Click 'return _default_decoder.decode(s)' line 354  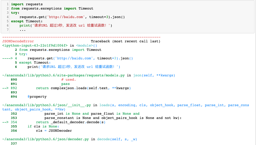coord(71,122)
